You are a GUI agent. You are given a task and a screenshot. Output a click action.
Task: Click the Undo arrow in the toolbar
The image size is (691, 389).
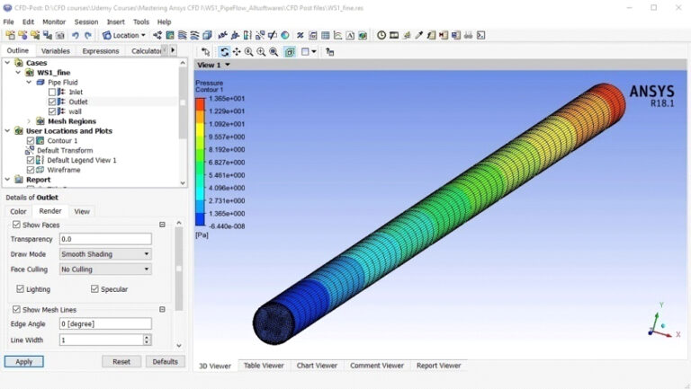[76, 35]
